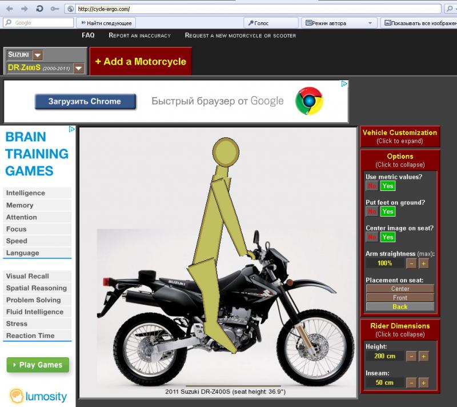Click the magnifier icon in the Google search box

click(9, 22)
